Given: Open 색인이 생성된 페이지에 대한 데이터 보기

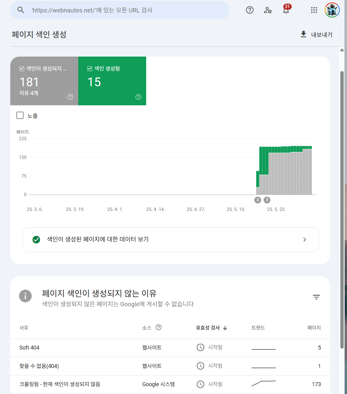Looking at the screenshot, I should tap(170, 240).
